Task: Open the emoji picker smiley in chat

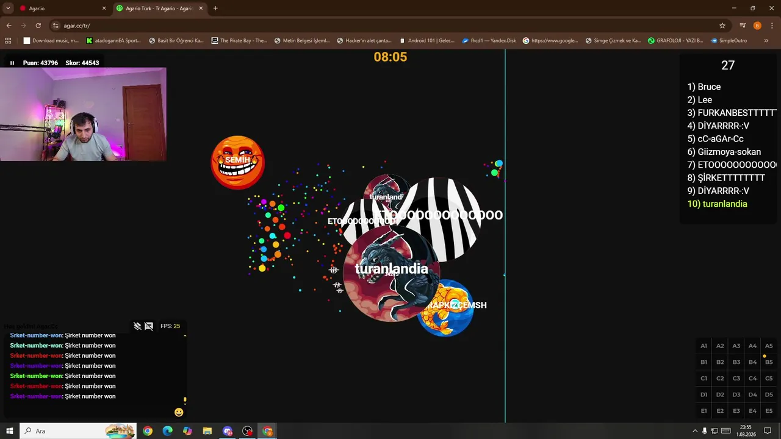Action: coord(179,412)
